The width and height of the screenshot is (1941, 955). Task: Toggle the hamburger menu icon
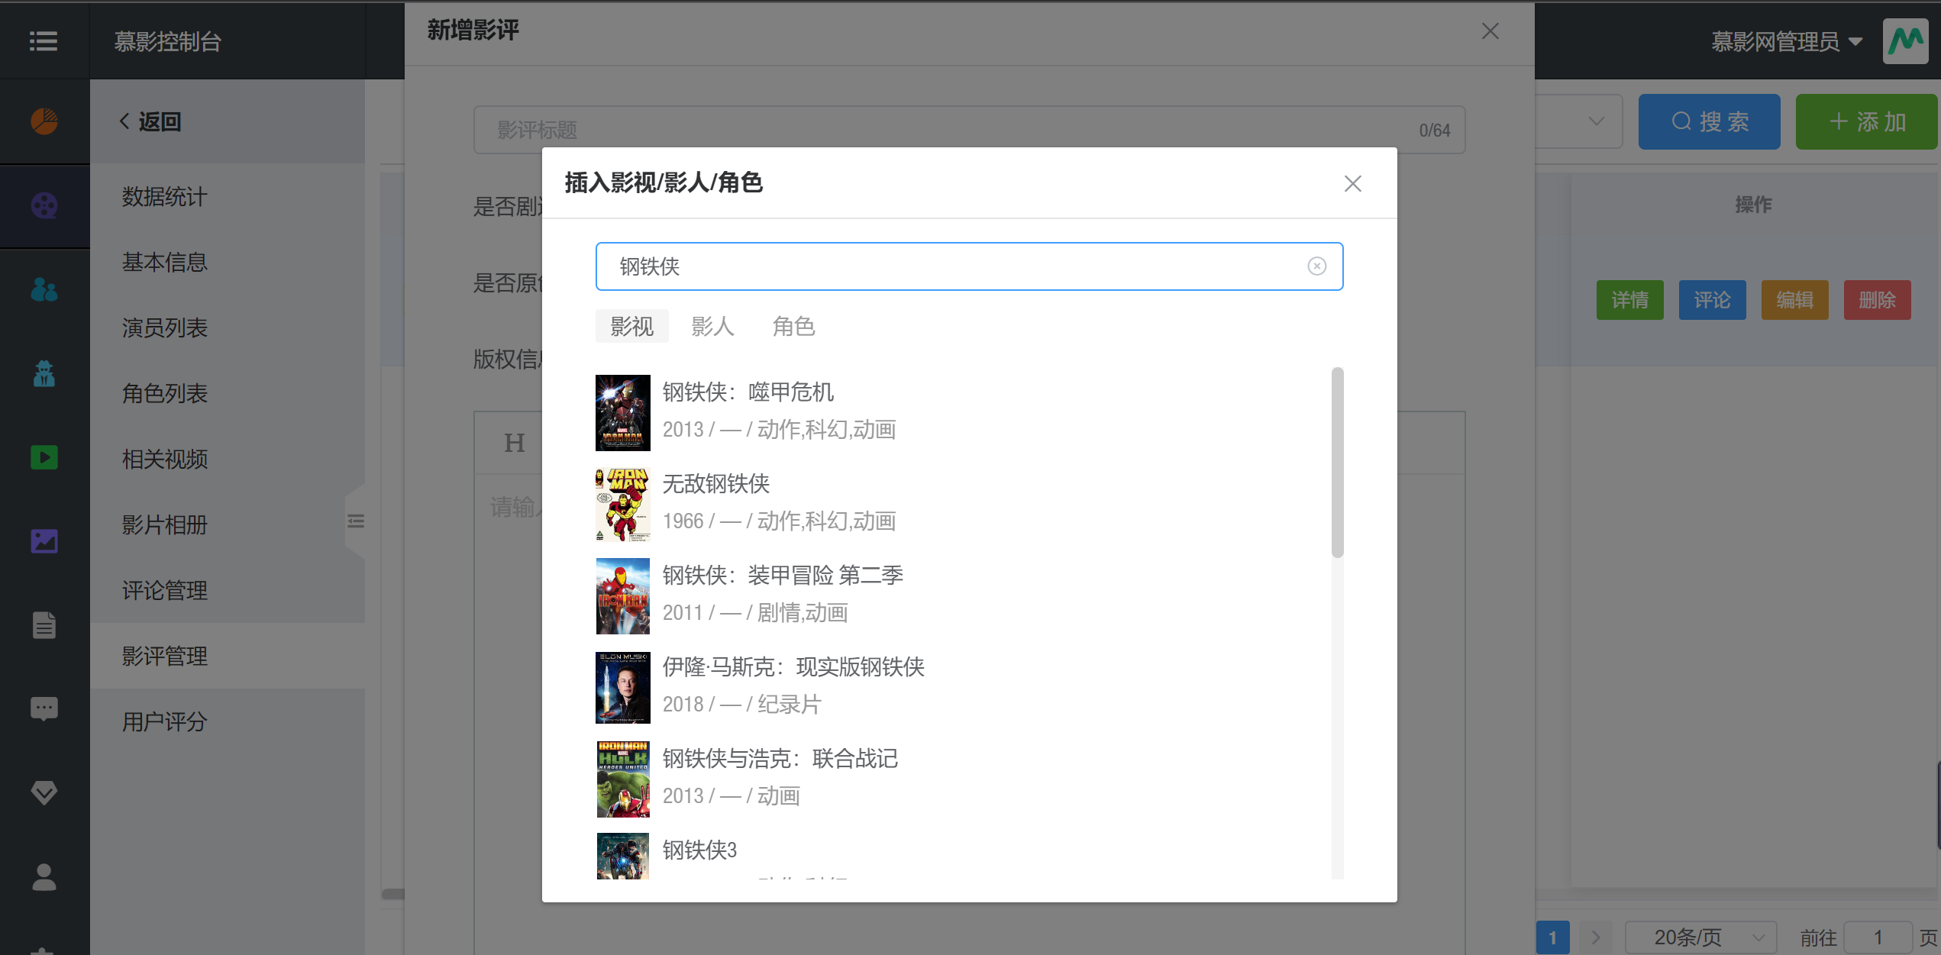coord(44,40)
